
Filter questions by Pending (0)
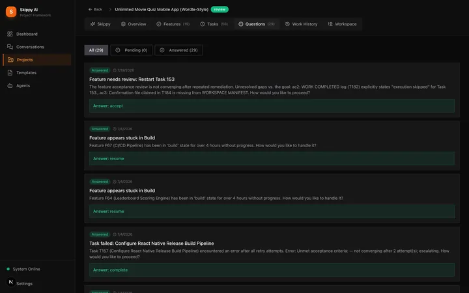132,50
